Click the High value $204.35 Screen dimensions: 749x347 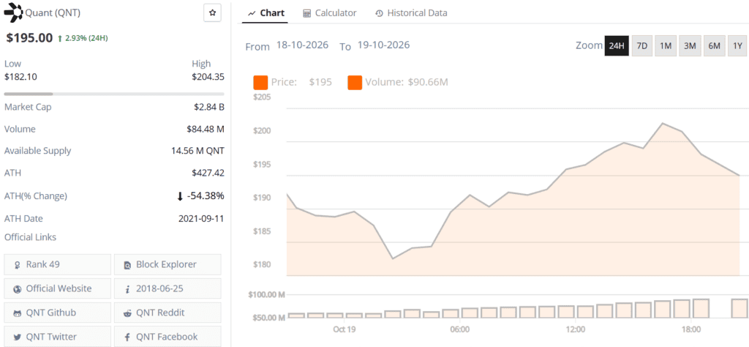(x=208, y=76)
